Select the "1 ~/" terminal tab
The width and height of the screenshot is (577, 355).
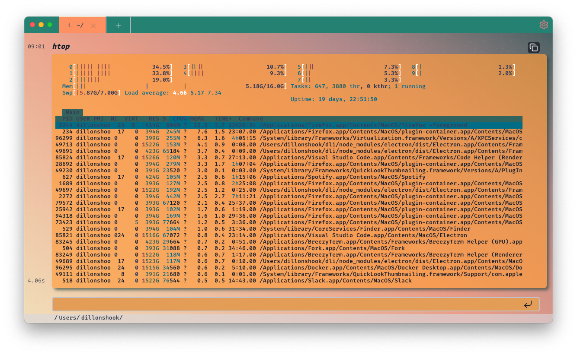76,25
